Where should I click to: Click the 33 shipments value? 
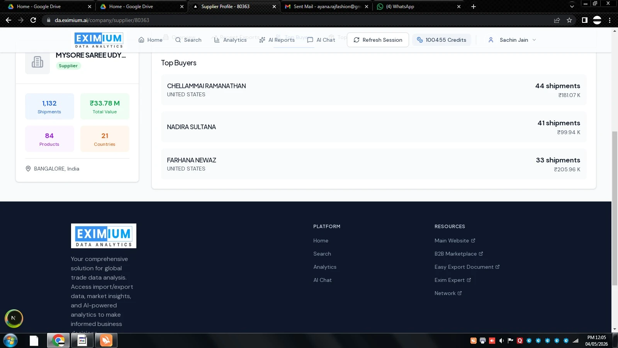point(558,160)
